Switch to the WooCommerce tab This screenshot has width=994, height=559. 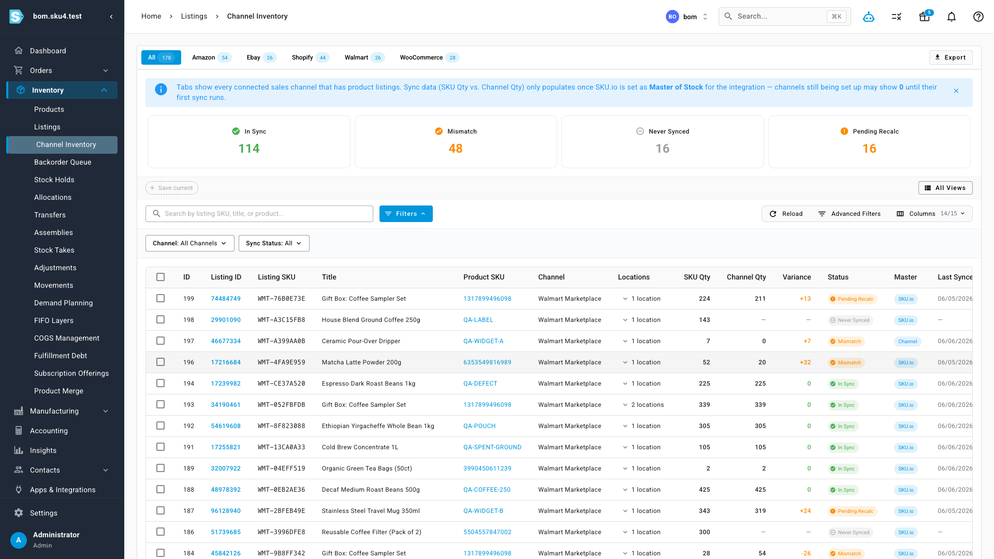(429, 57)
